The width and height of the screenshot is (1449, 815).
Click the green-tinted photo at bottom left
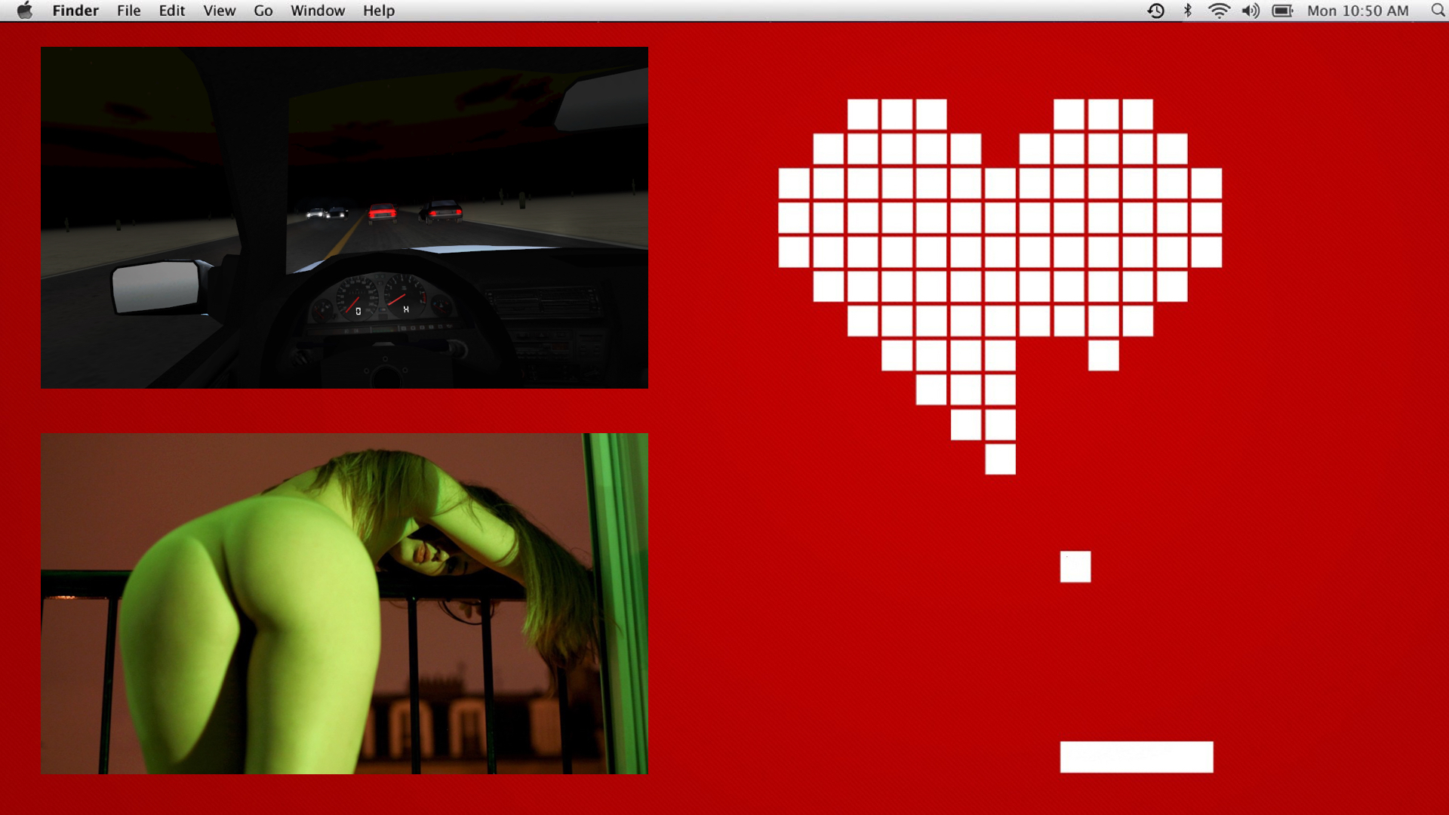click(x=344, y=603)
